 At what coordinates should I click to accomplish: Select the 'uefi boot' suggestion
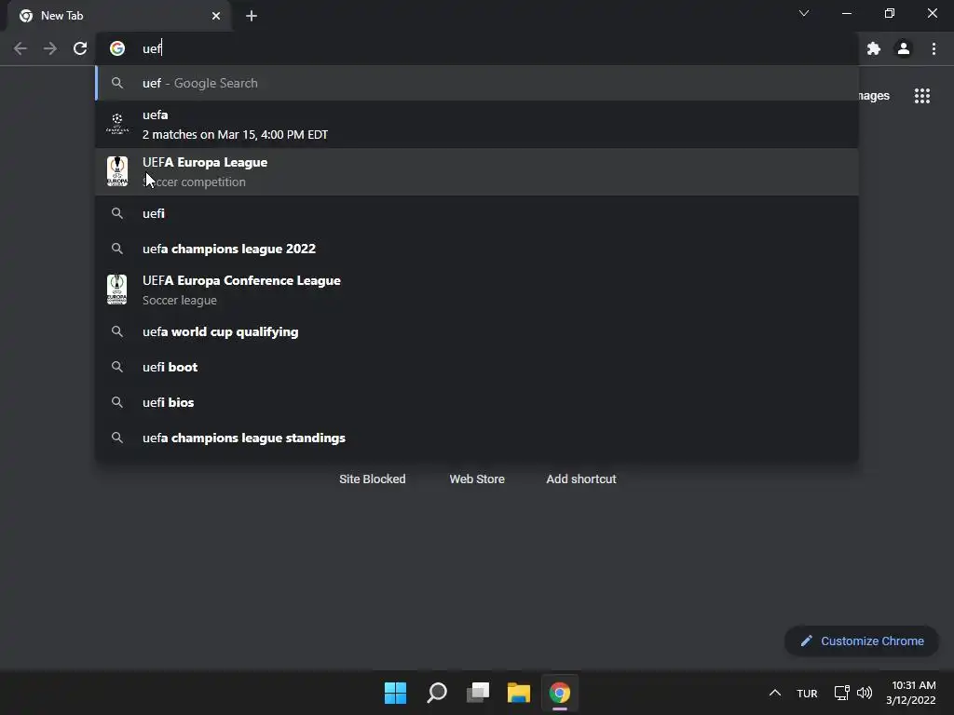[477, 367]
